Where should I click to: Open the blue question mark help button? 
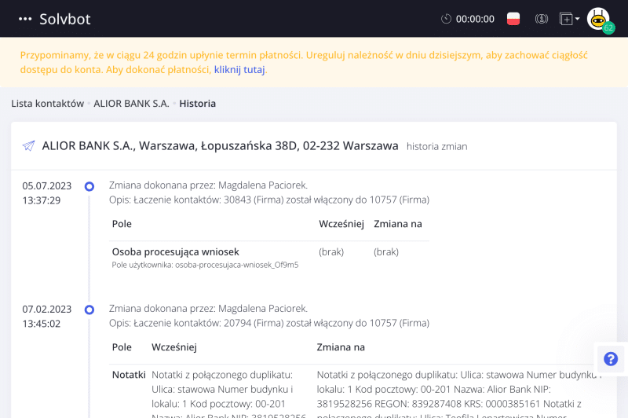click(x=610, y=359)
